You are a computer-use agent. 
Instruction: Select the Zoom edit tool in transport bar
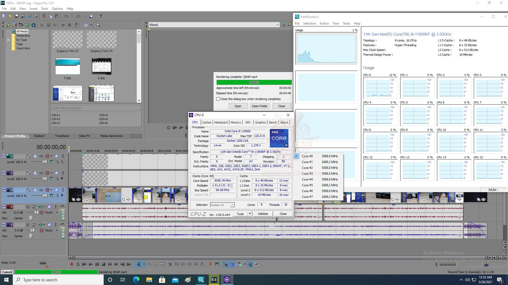[x=162, y=264]
